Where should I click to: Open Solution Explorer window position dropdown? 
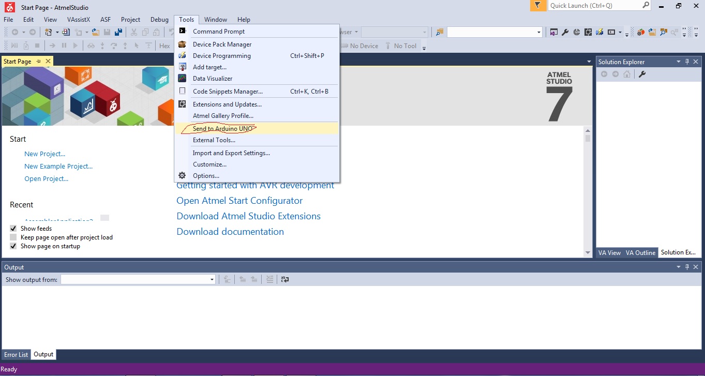pyautogui.click(x=679, y=62)
